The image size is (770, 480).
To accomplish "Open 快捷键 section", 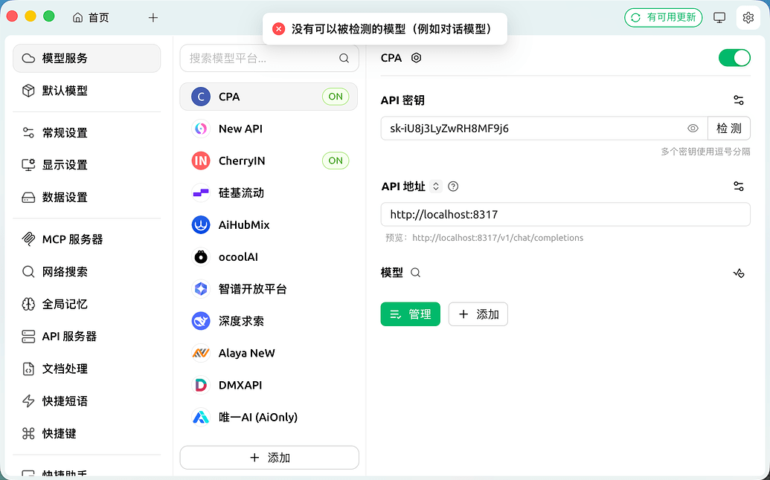I will [x=87, y=433].
